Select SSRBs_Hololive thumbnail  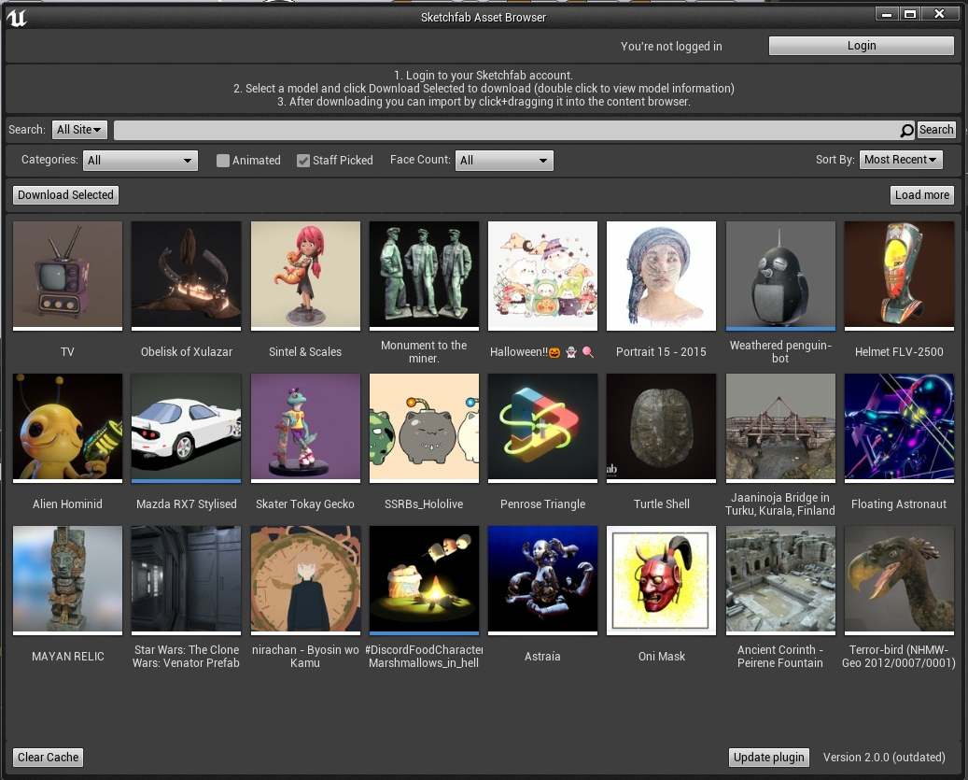(424, 428)
